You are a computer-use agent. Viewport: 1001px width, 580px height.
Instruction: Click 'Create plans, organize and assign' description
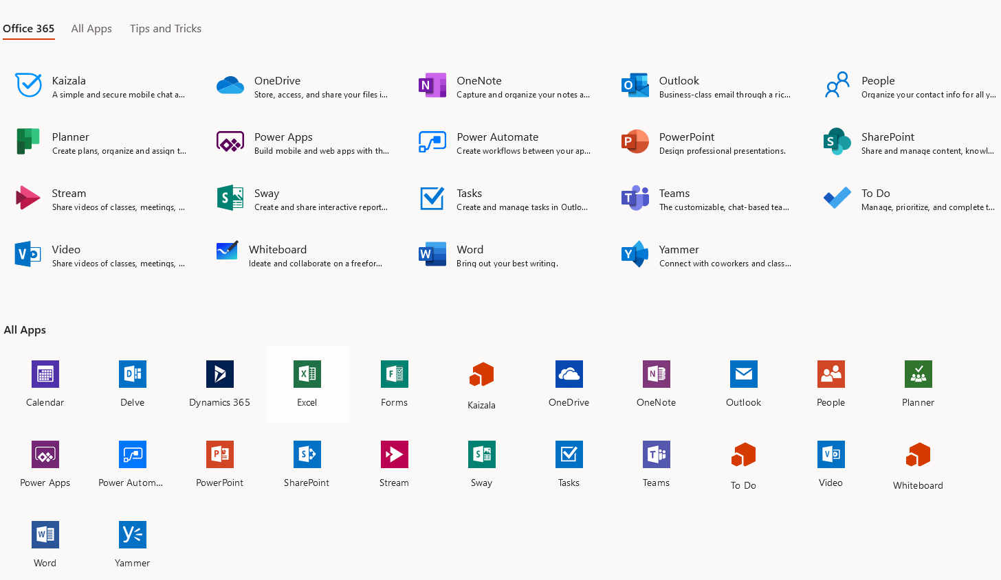119,151
